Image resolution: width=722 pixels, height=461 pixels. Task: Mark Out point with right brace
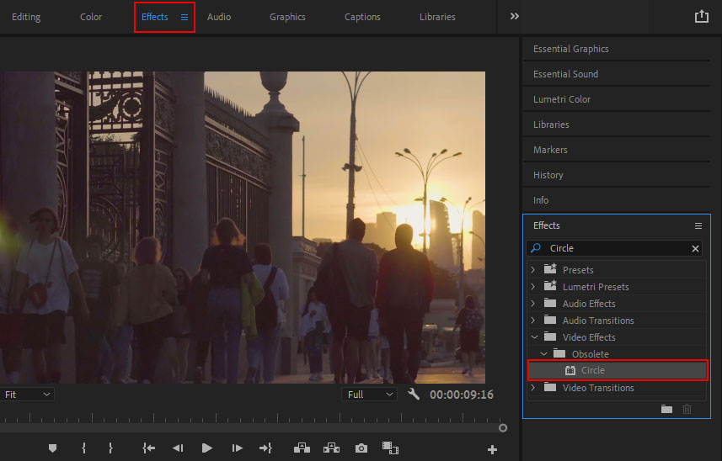click(x=110, y=448)
